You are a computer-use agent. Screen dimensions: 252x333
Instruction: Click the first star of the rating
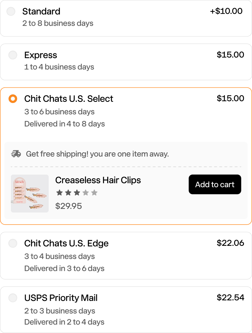click(60, 192)
